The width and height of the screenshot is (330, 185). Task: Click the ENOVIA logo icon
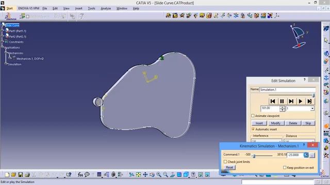pos(10,16)
